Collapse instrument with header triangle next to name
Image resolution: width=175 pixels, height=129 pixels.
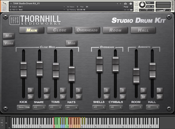(x=11, y=4)
